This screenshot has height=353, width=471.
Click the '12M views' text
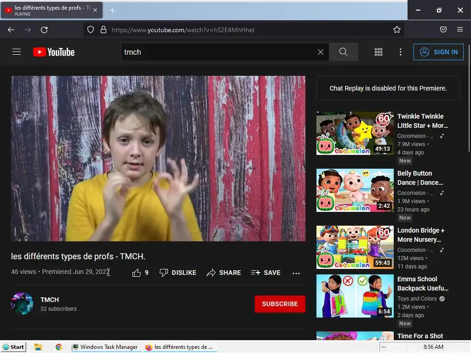coord(410,258)
